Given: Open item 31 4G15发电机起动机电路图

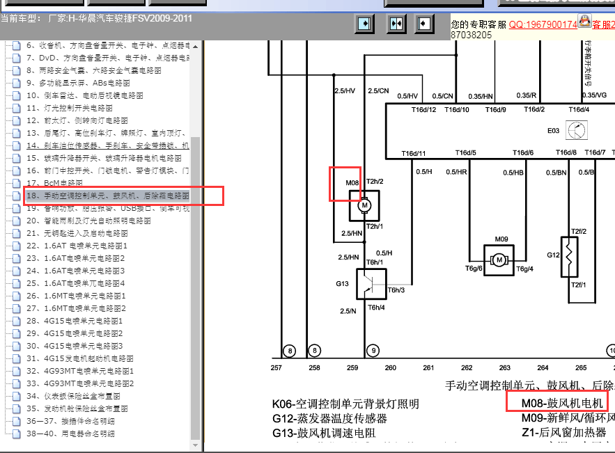Looking at the screenshot, I should point(80,359).
